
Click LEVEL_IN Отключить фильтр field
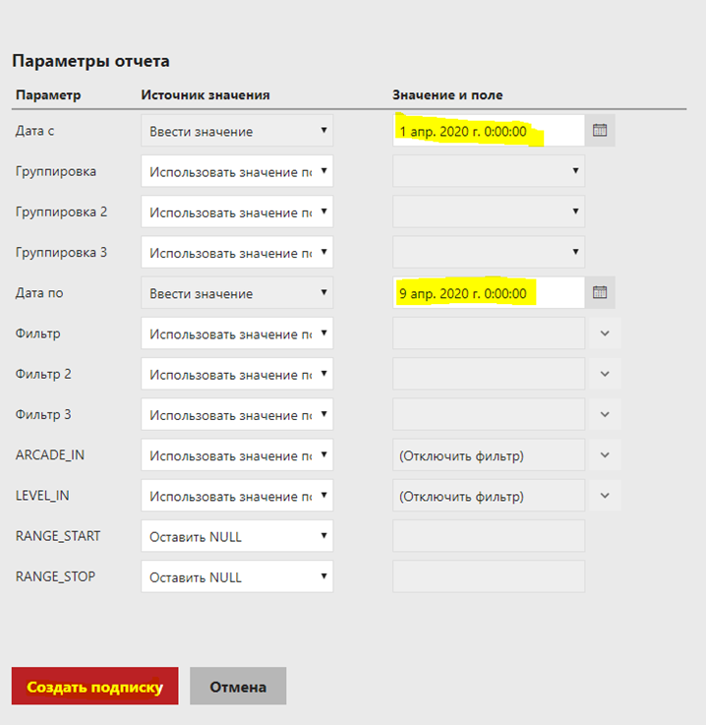tap(489, 496)
